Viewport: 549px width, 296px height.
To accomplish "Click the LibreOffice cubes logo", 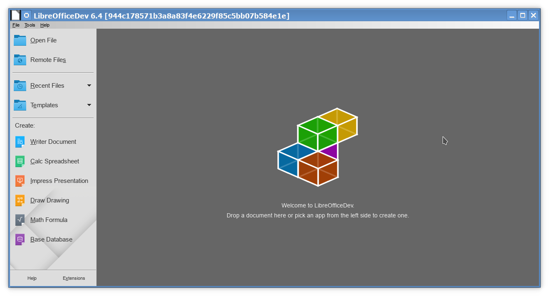I will pyautogui.click(x=318, y=147).
